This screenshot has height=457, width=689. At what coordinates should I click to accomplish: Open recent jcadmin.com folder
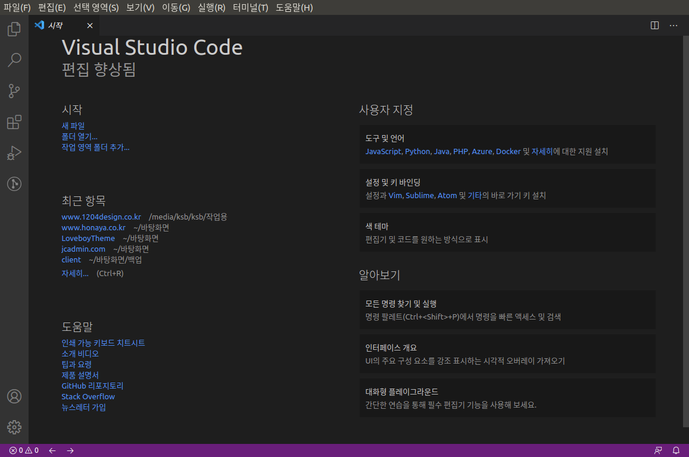click(83, 249)
